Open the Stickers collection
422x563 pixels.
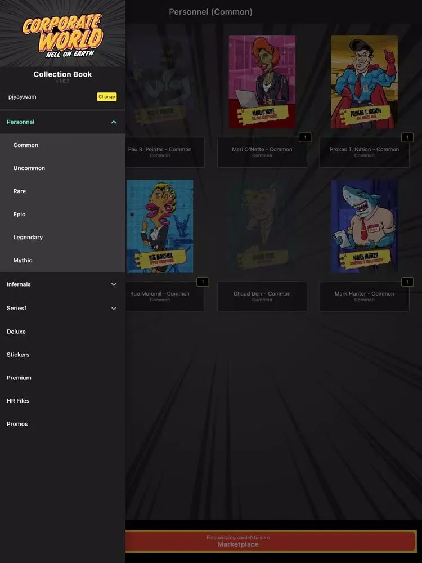(x=18, y=354)
